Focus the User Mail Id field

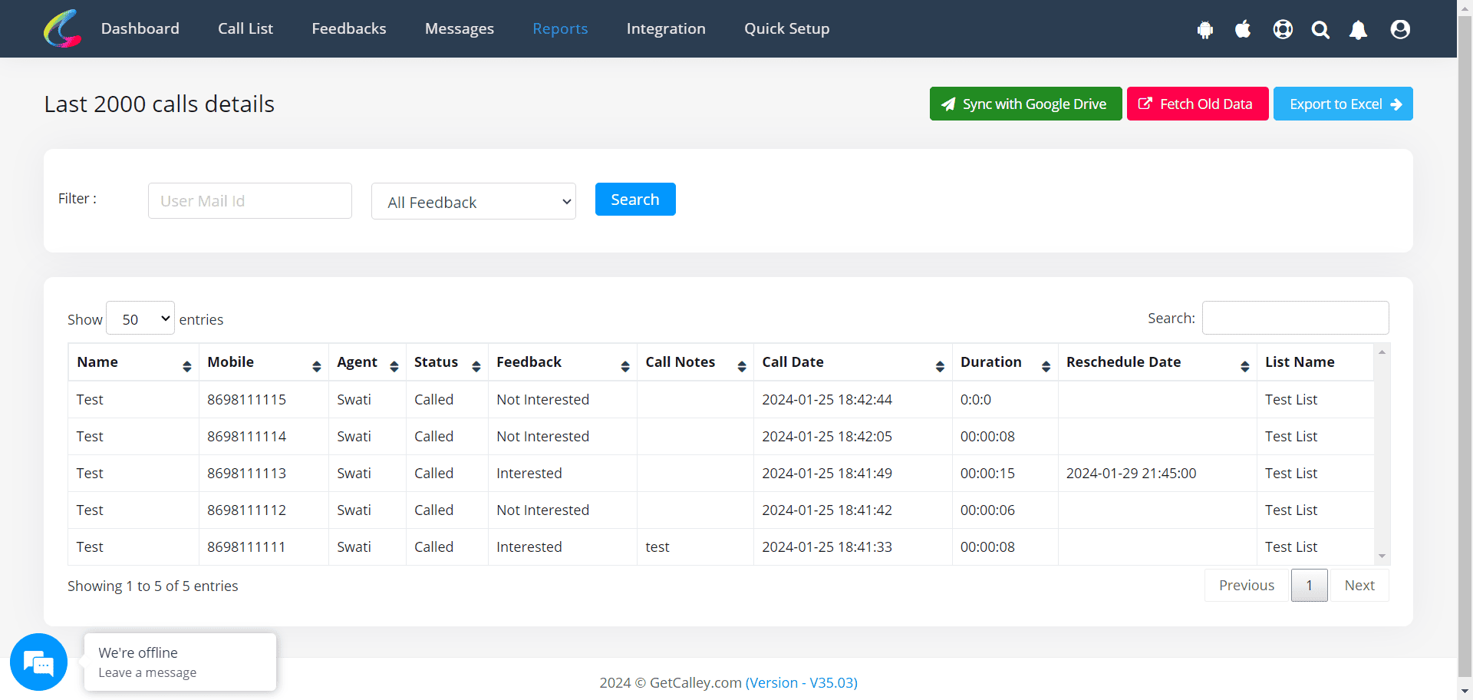[x=250, y=201]
